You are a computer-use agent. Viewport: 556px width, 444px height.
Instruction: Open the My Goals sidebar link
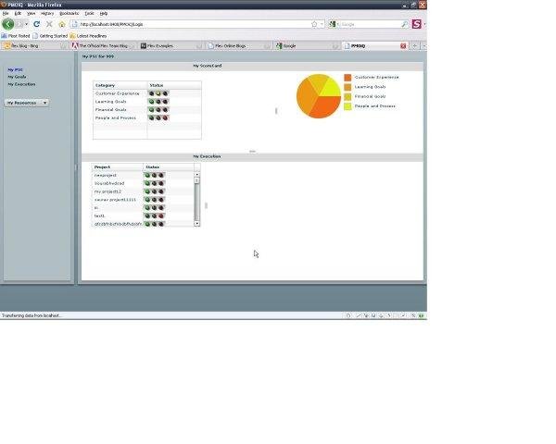coord(17,77)
